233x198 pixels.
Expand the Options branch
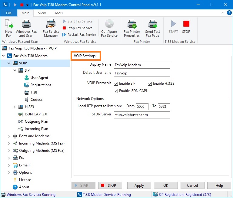9,173
